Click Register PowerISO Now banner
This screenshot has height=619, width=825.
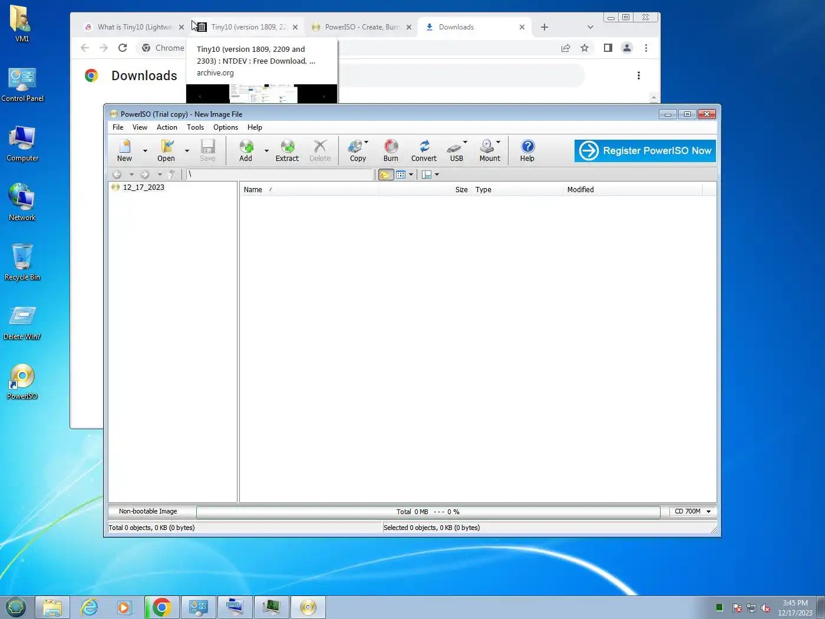coord(645,150)
